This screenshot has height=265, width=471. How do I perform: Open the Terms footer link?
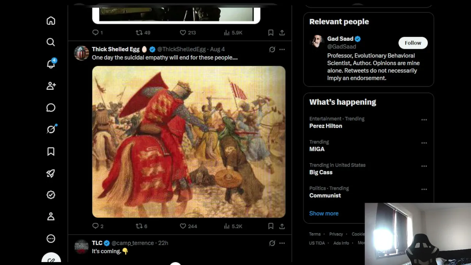(x=315, y=234)
